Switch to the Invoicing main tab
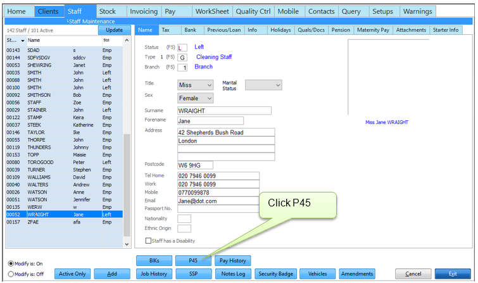The width and height of the screenshot is (478, 283). [x=143, y=11]
